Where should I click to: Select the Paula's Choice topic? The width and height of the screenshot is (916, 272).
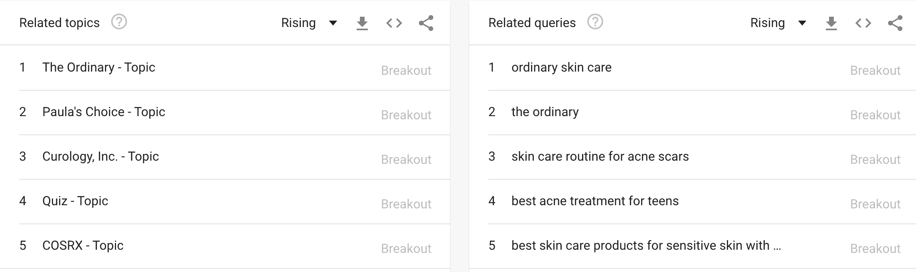point(104,112)
